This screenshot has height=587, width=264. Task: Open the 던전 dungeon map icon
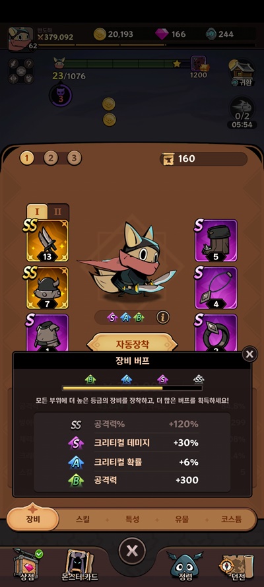[x=236, y=564]
